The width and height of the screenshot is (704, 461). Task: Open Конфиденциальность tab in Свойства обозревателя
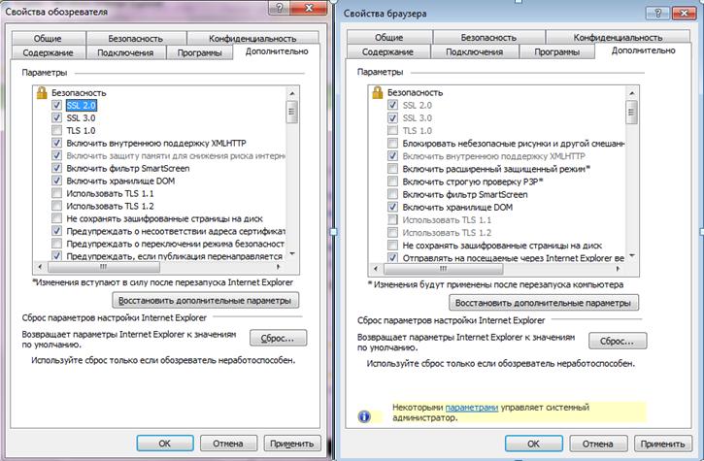(252, 38)
